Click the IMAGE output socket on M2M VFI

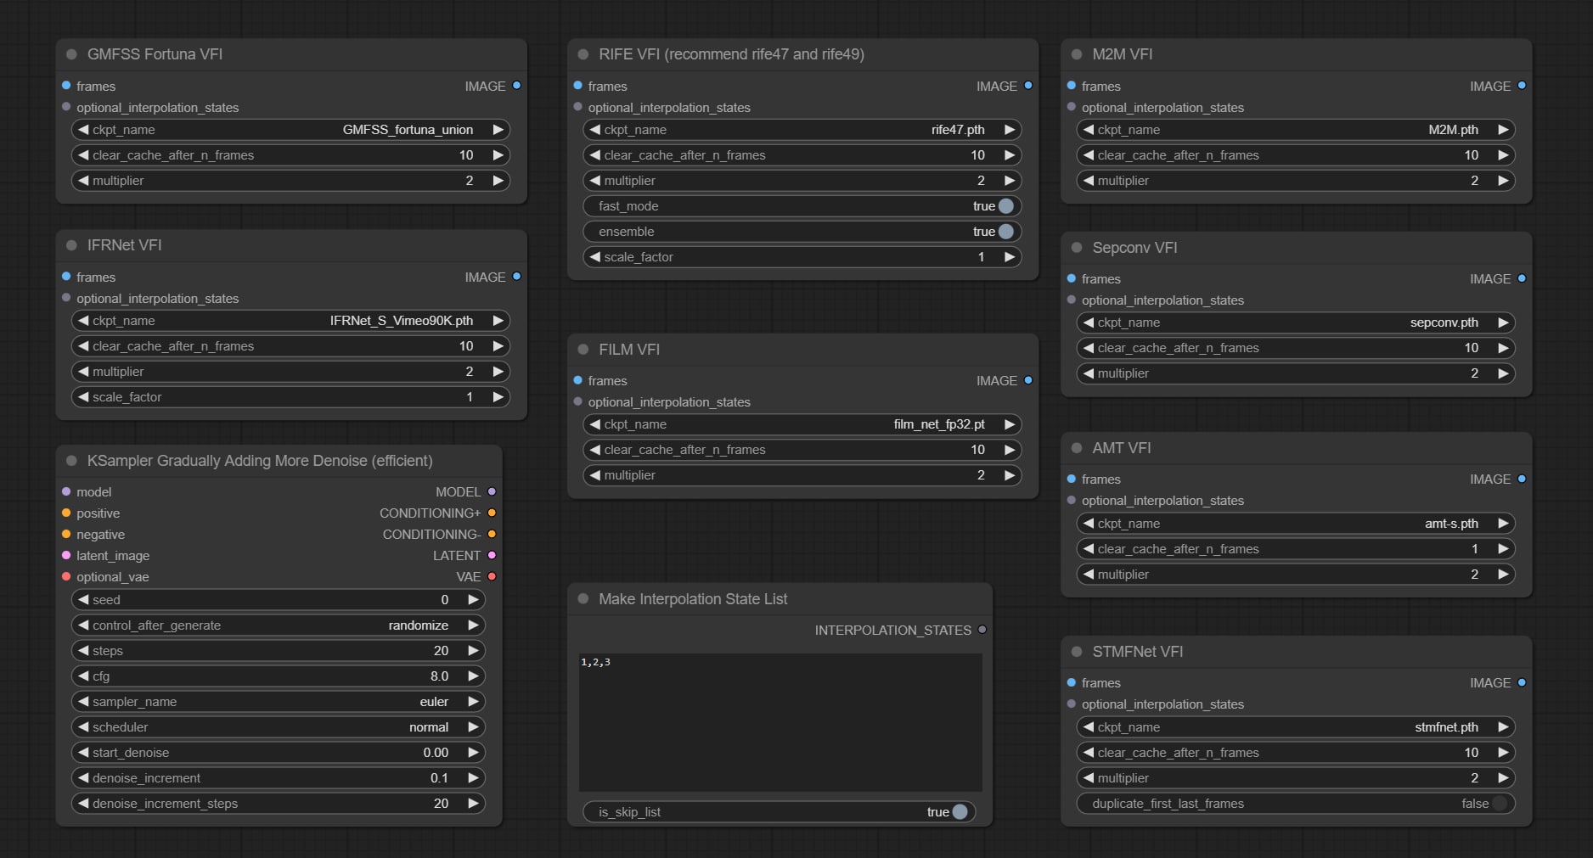[1522, 86]
